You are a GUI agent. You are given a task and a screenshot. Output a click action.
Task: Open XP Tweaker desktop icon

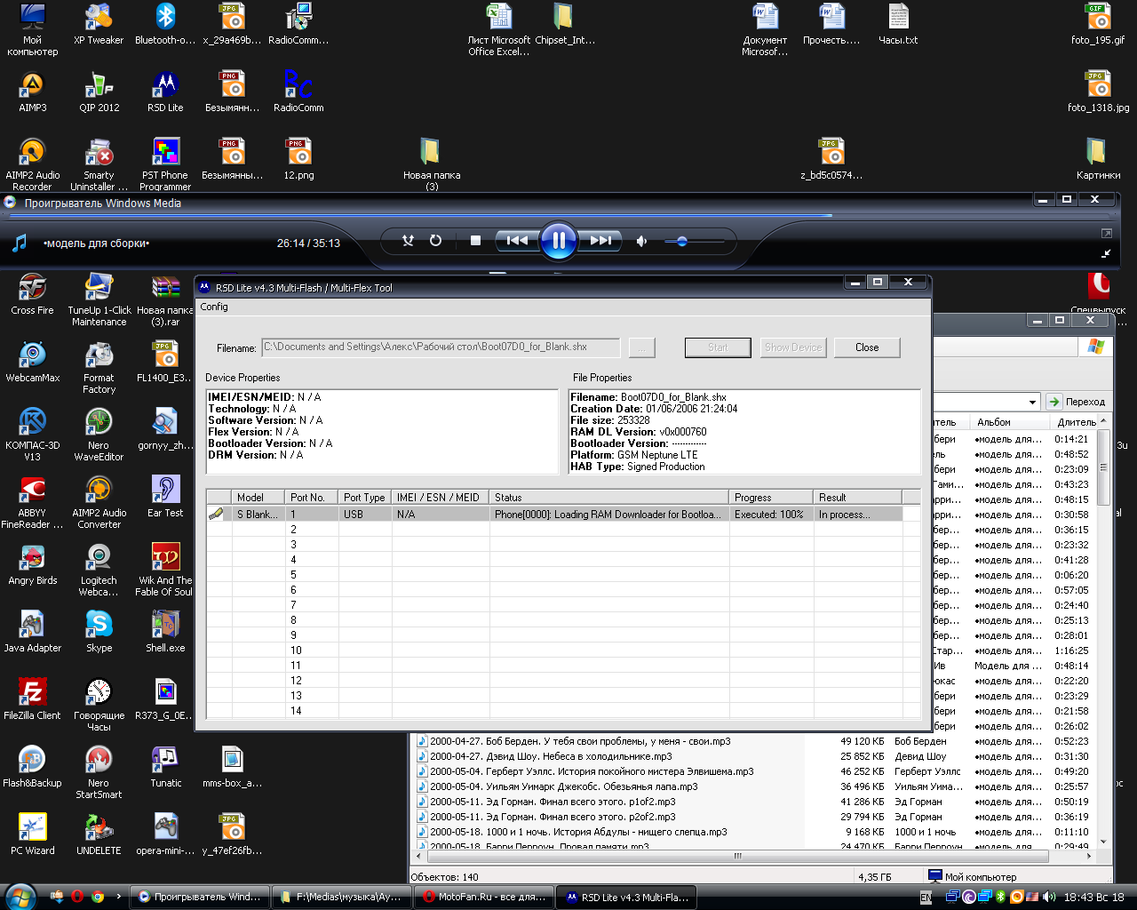tap(99, 24)
